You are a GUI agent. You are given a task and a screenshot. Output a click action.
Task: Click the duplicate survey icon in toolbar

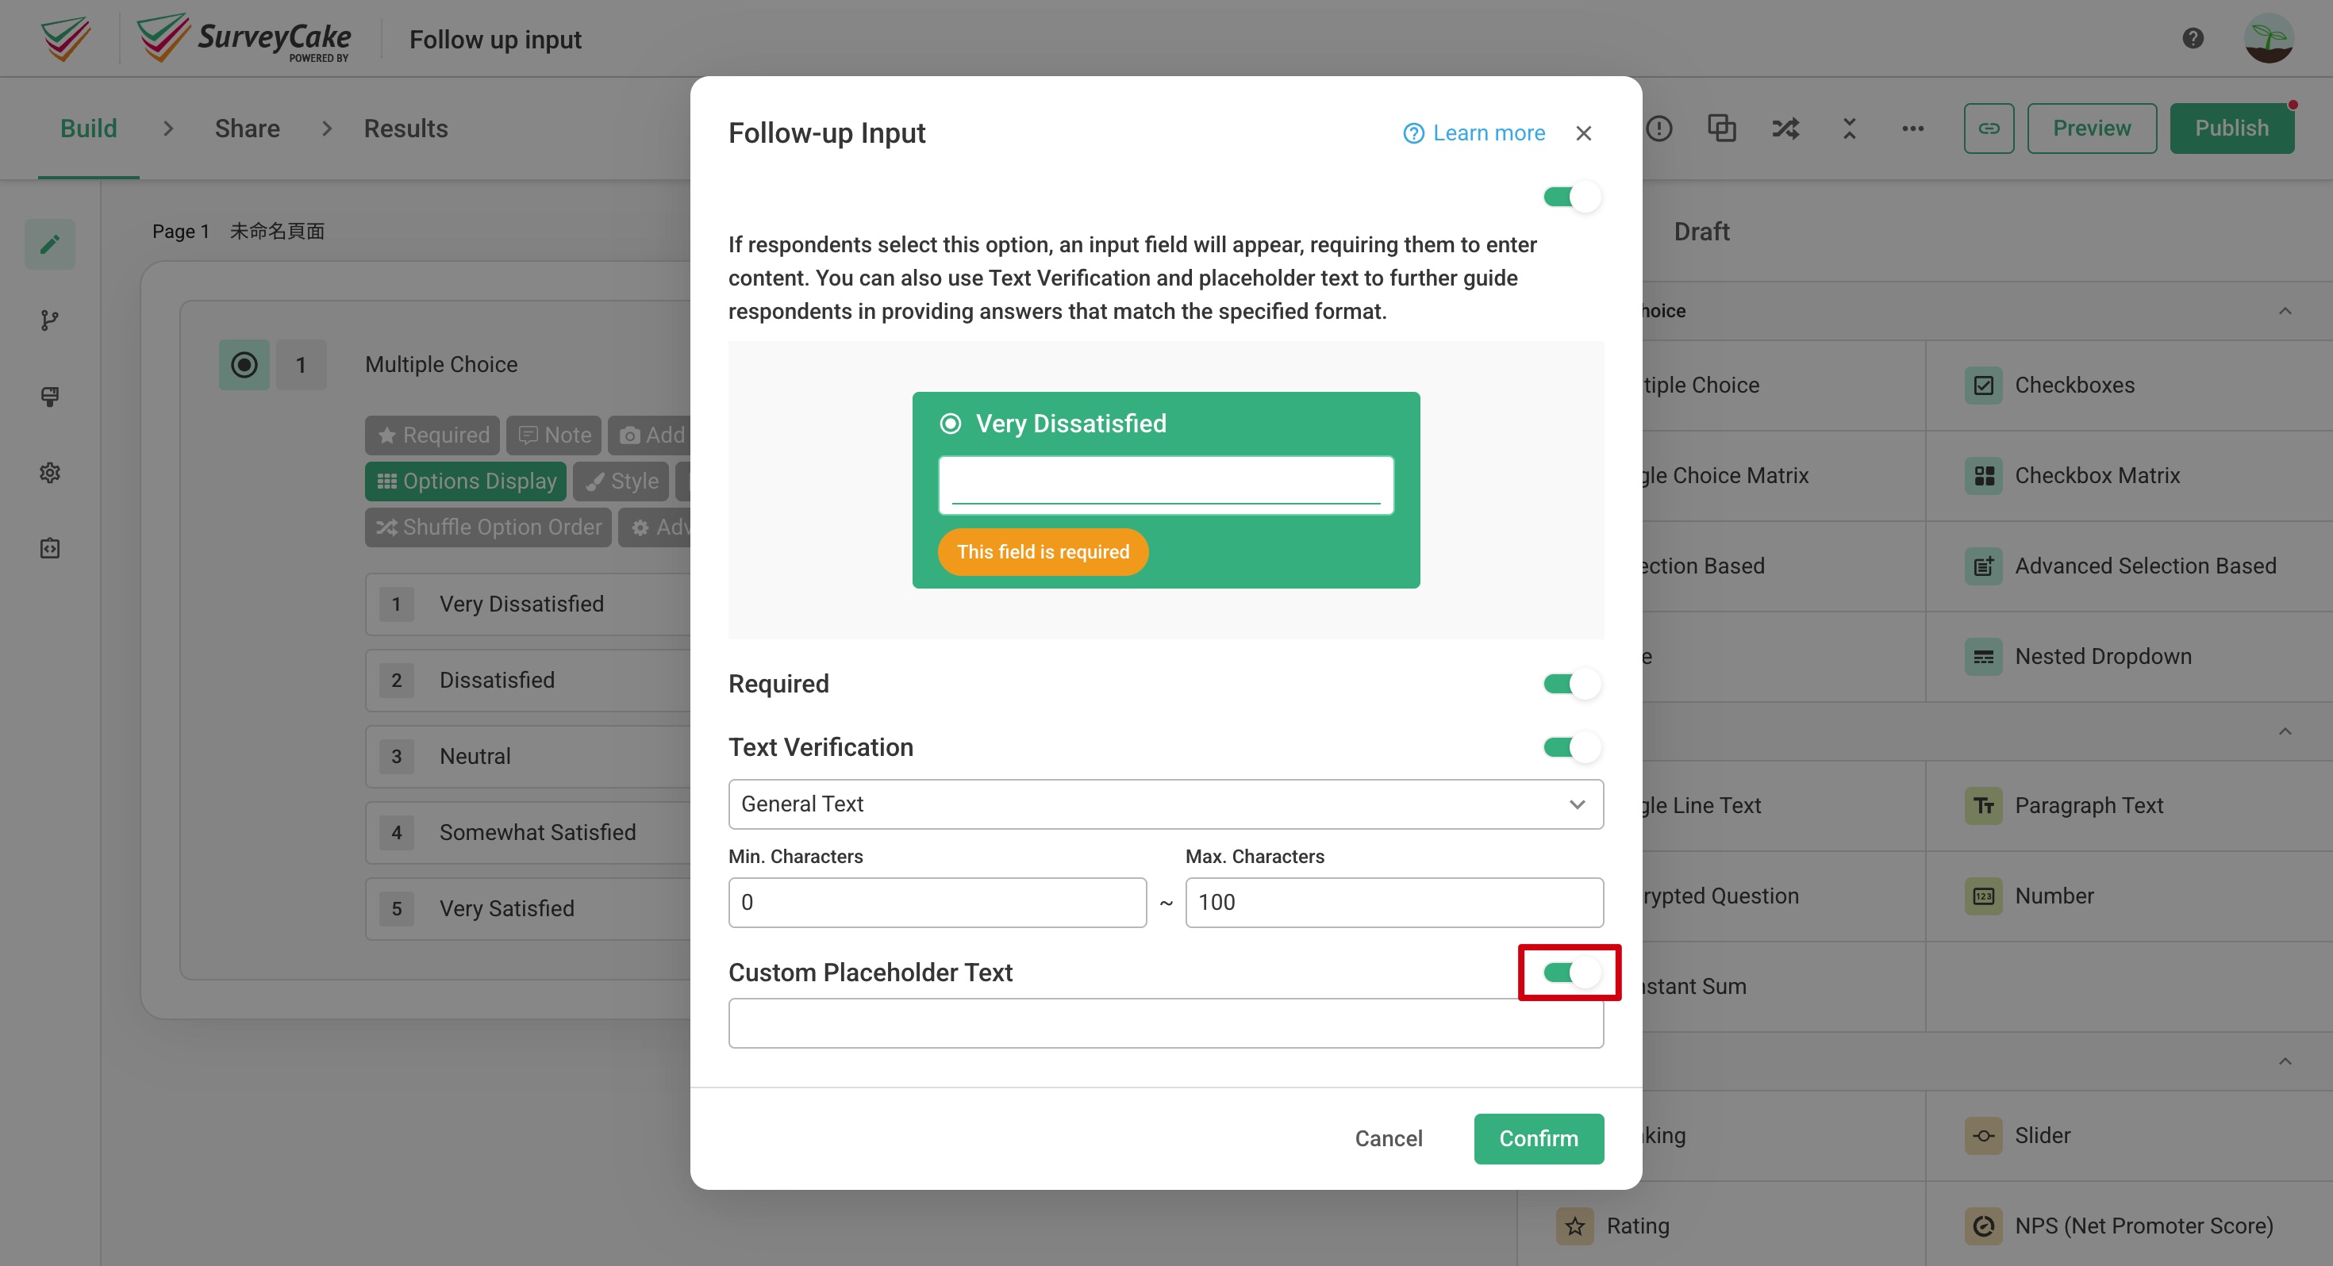tap(1722, 129)
